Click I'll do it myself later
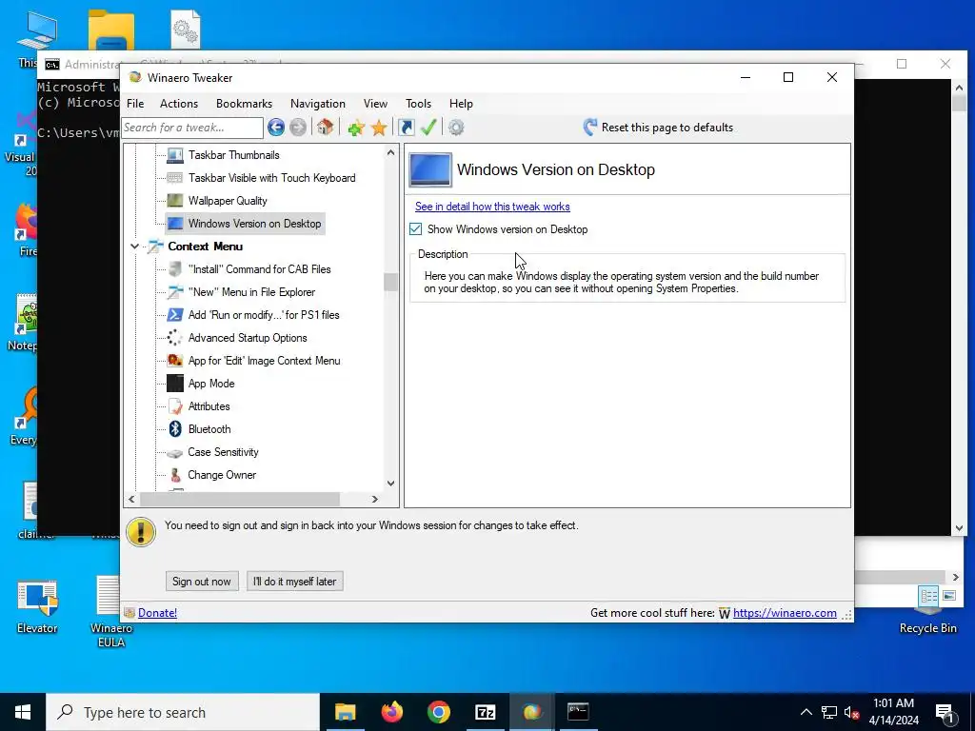Image resolution: width=975 pixels, height=731 pixels. (x=295, y=582)
